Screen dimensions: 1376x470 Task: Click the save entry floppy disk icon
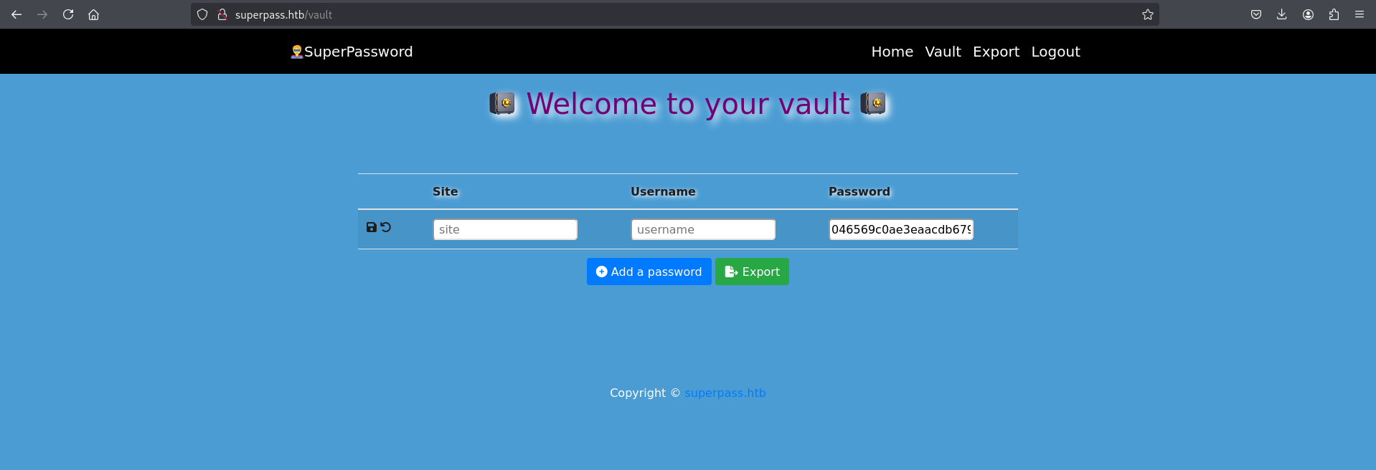(371, 227)
